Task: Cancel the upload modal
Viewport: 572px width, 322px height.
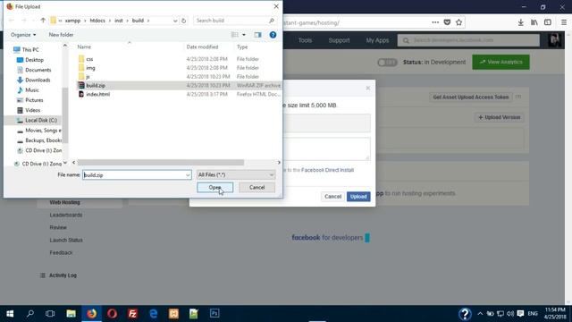Action: (332, 197)
